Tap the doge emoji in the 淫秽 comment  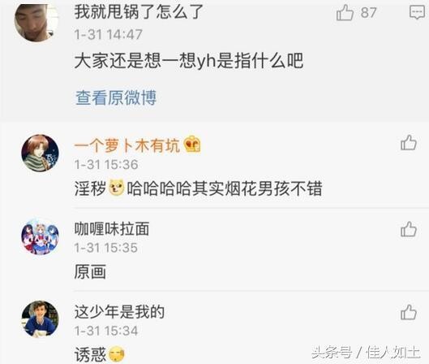[117, 188]
